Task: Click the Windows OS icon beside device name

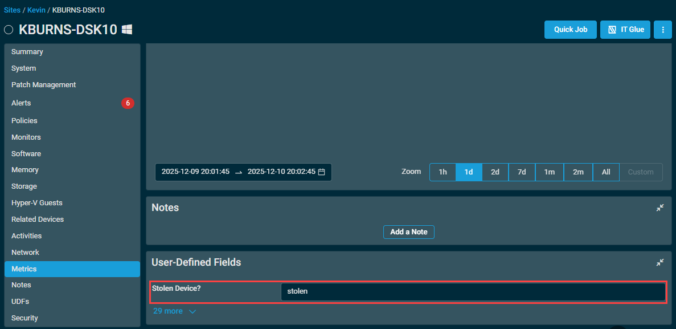Action: coord(127,30)
